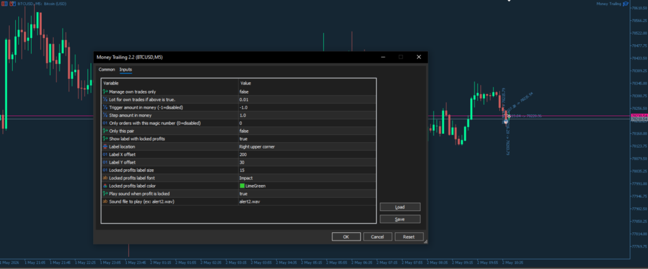Click the integer icon beside Label Y offset
Image resolution: width=648 pixels, height=269 pixels.
[x=105, y=162]
